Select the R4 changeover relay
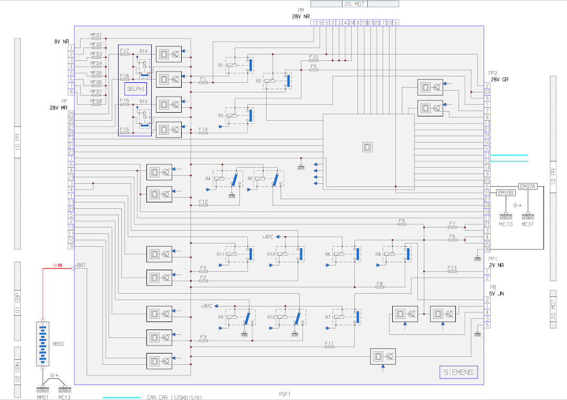The height and width of the screenshot is (400, 567). pyautogui.click(x=228, y=178)
